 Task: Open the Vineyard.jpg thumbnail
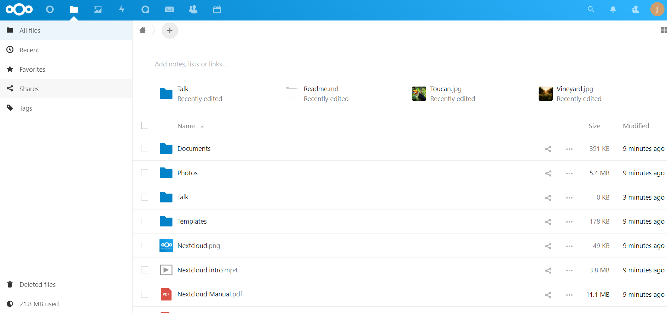545,94
